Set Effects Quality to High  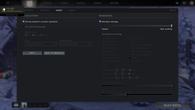point(129,74)
